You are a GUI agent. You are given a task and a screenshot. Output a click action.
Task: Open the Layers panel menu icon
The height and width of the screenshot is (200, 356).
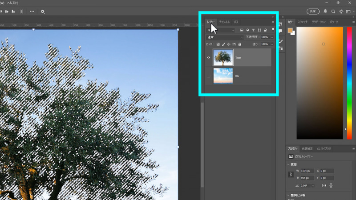(273, 22)
